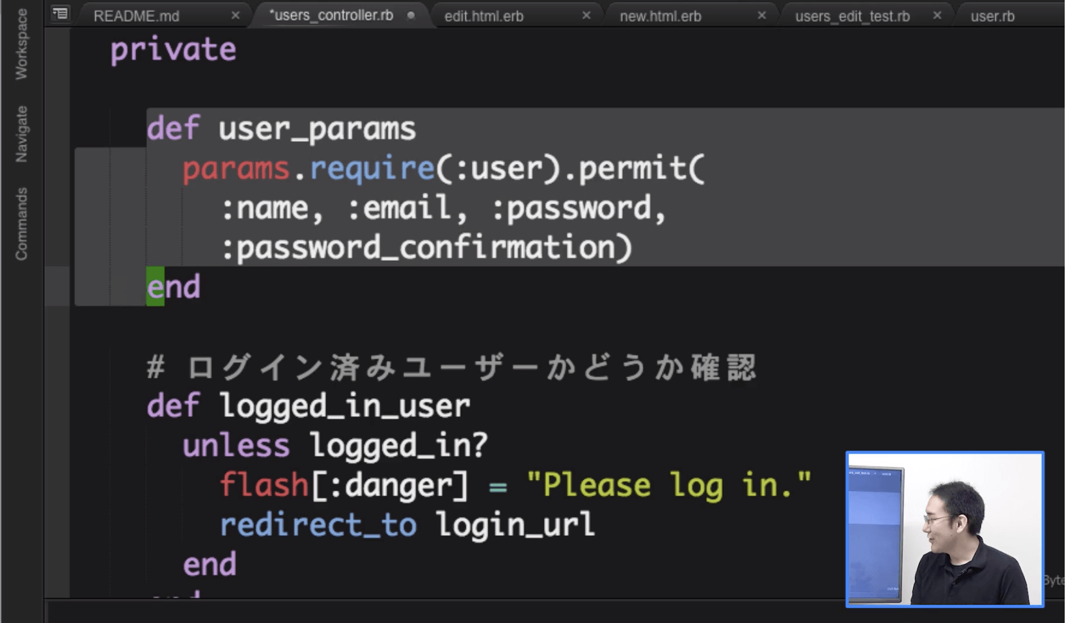The height and width of the screenshot is (623, 1066).
Task: Close the new.html.erb tab
Action: click(761, 15)
